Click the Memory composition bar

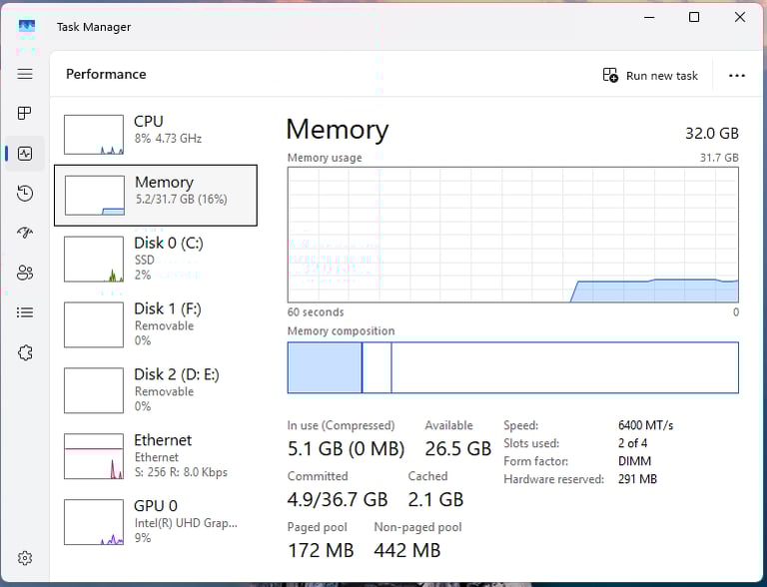513,367
